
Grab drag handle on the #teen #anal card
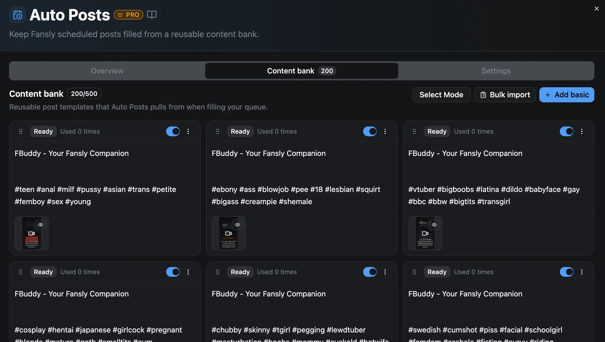pyautogui.click(x=21, y=131)
